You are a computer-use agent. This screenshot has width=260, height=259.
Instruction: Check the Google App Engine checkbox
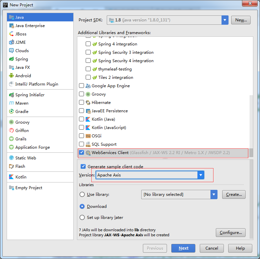[81, 86]
